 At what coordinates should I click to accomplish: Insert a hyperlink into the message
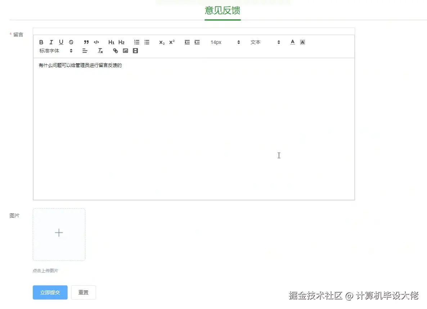[115, 50]
